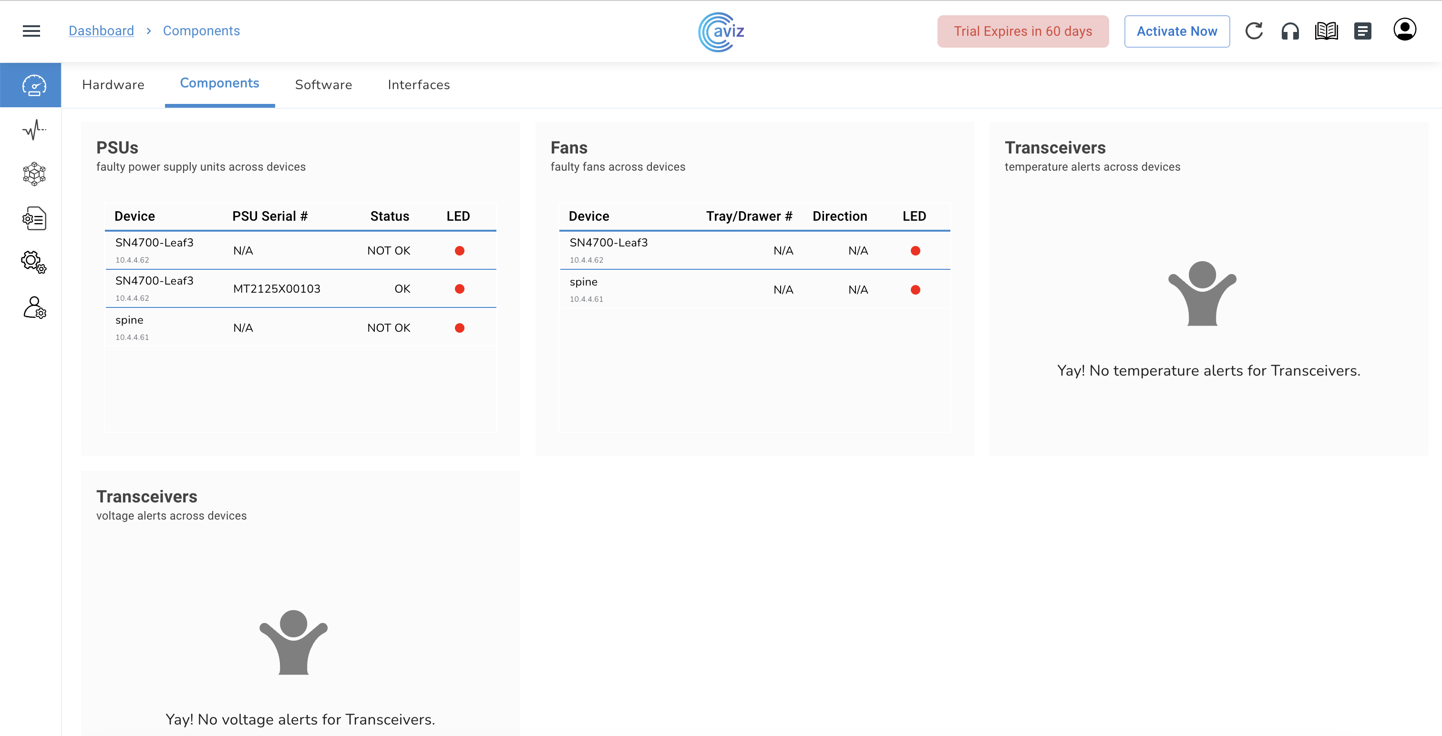The height and width of the screenshot is (736, 1442).
Task: Open the configuration file gear icon
Action: click(x=33, y=218)
